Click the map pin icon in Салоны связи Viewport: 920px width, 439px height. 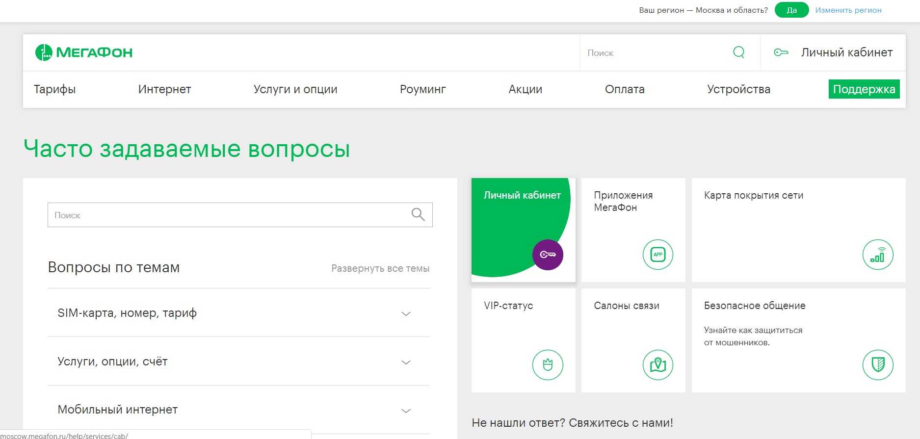(x=657, y=365)
